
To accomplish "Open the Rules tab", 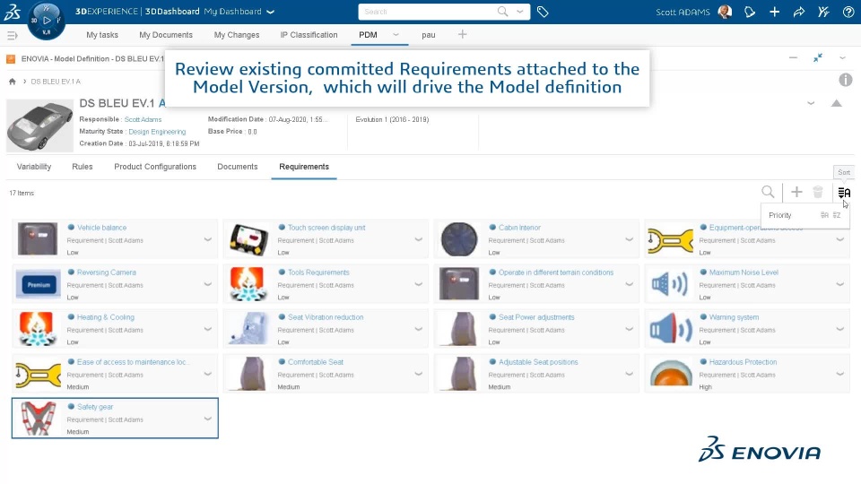I will 83,167.
